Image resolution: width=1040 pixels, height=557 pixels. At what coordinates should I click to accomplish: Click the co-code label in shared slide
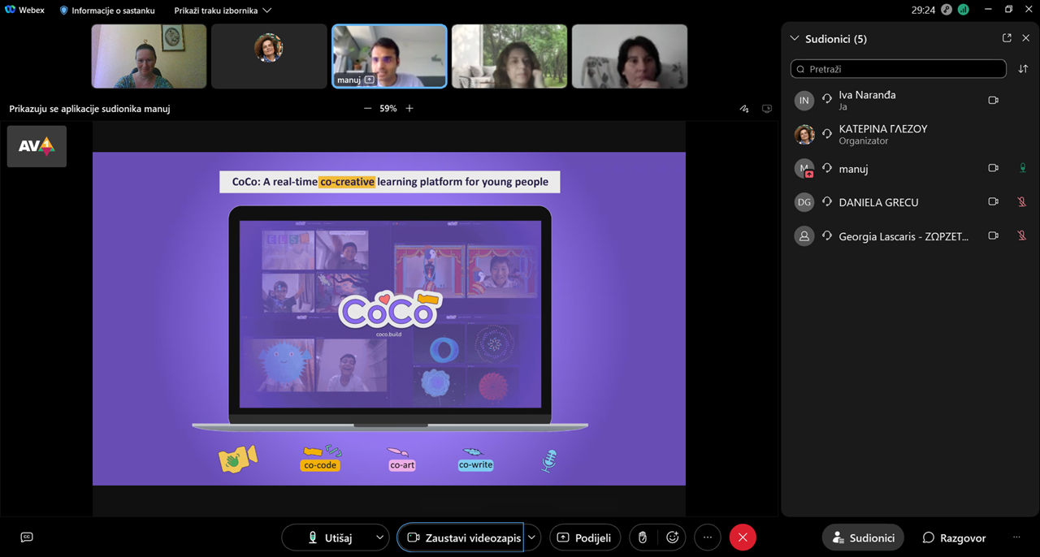[320, 465]
